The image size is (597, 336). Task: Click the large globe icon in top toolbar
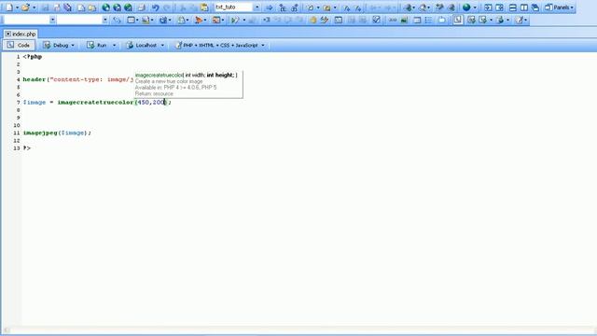click(466, 7)
